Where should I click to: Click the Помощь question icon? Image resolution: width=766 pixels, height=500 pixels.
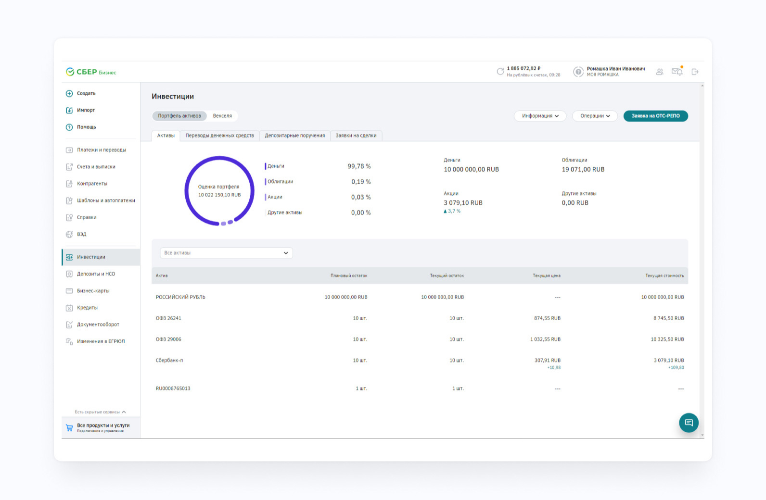69,127
